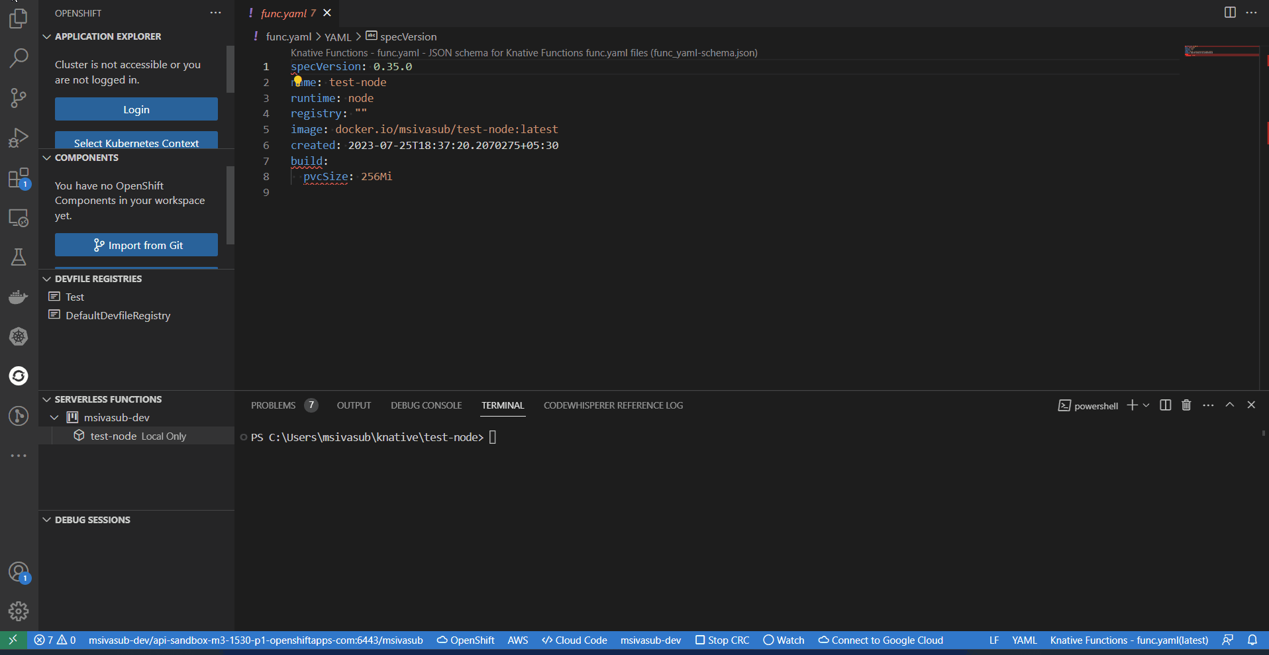Click the editor minimap overview
The image size is (1269, 655).
tap(1221, 52)
